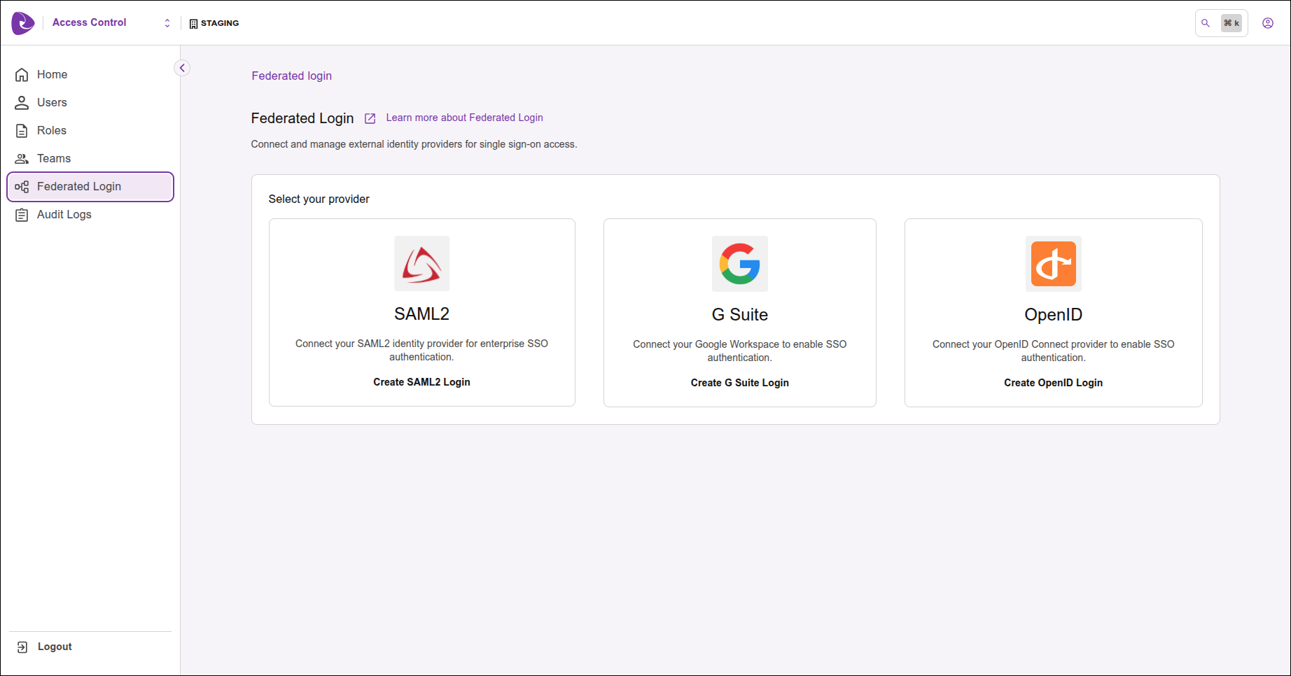
Task: Click the STAGING environment indicator
Action: pyautogui.click(x=215, y=22)
